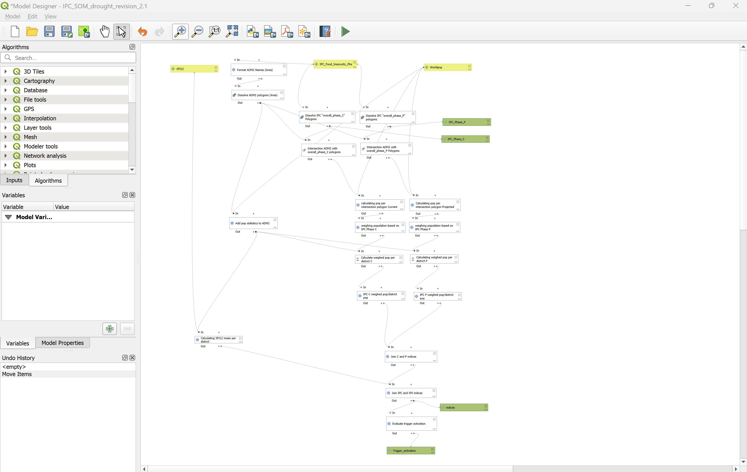Click the Export as PDF icon
Screen dimensions: 747x472
[x=287, y=31]
